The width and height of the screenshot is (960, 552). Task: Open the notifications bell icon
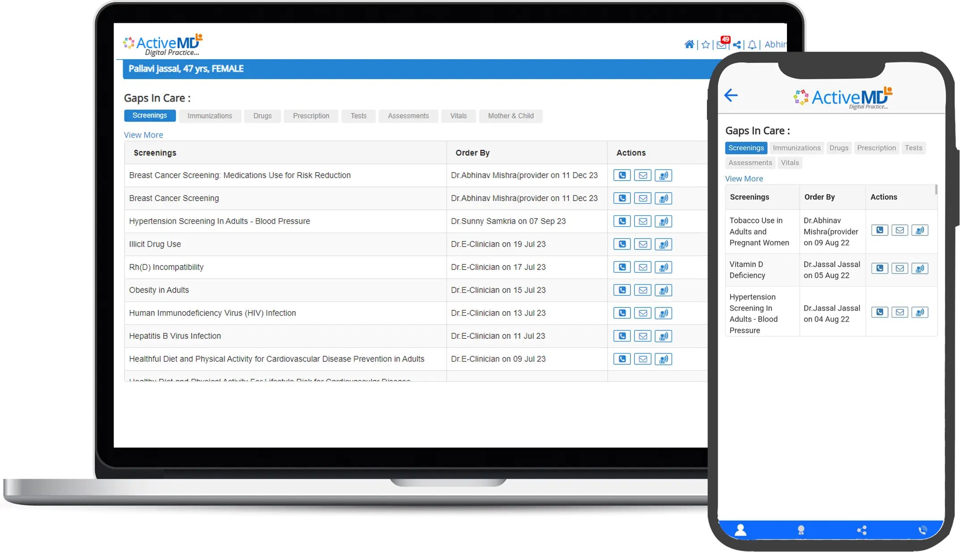pyautogui.click(x=752, y=45)
